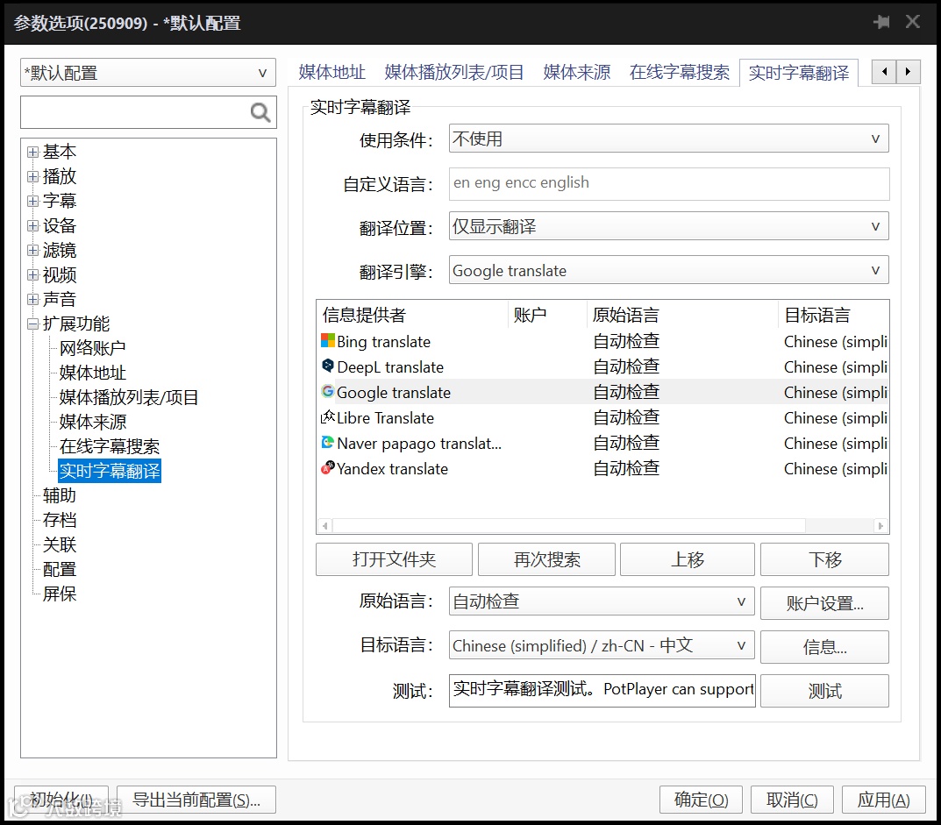
Task: Collapse the 扩展功能 tree node
Action: point(33,324)
